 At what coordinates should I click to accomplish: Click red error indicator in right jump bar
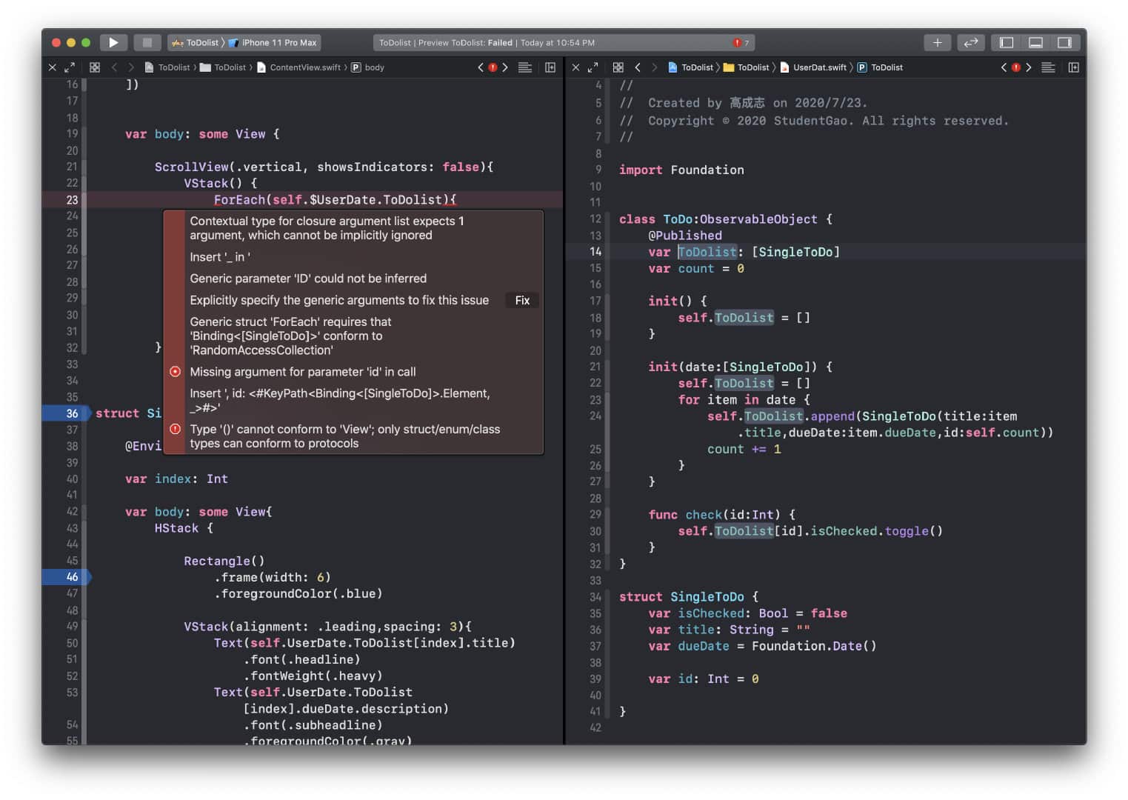click(x=1016, y=67)
